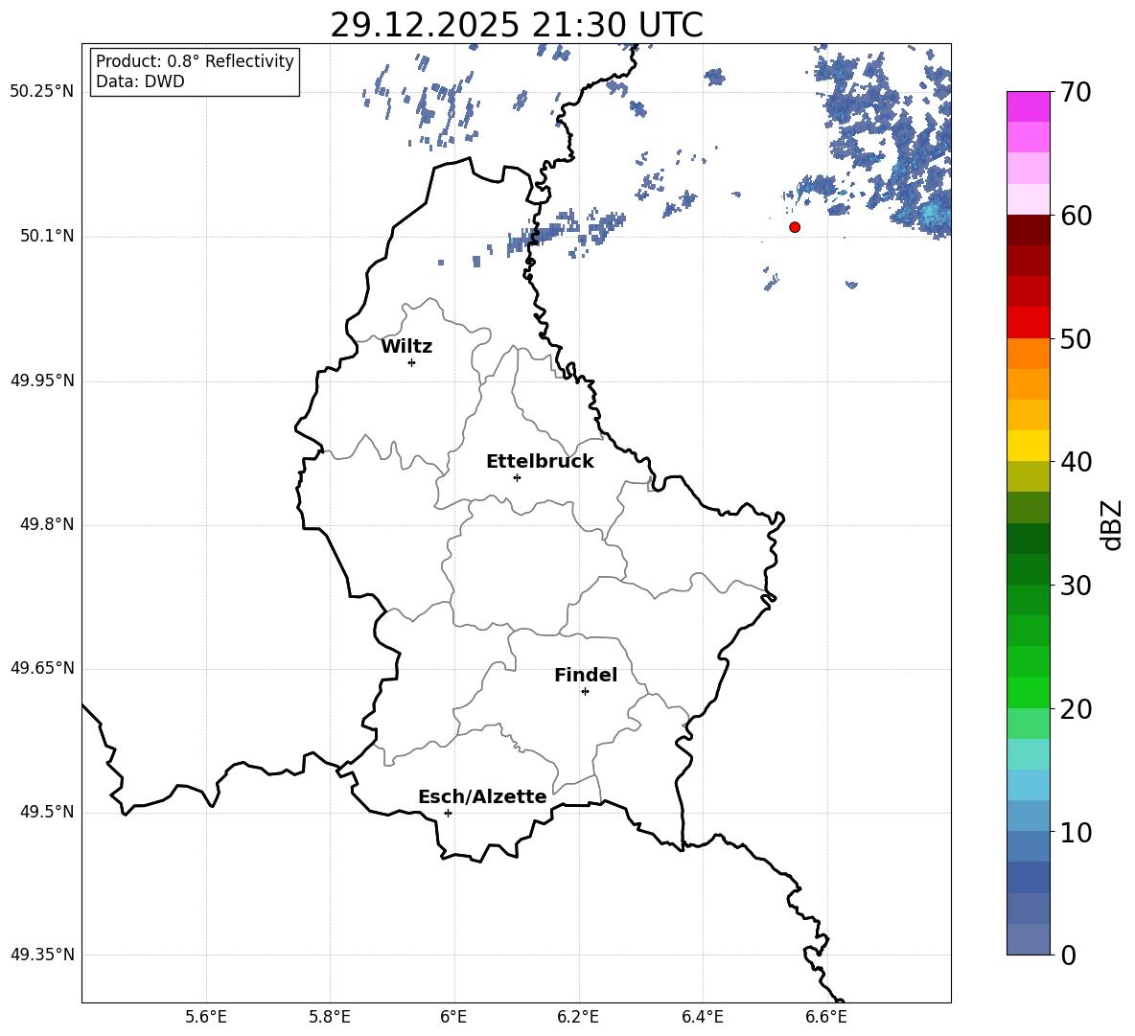
Task: Click the 6.6°E longitude label
Action: pos(826,1017)
